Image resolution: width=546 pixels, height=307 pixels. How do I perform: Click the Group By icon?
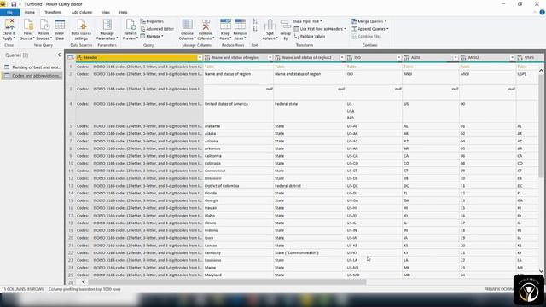pos(286,25)
